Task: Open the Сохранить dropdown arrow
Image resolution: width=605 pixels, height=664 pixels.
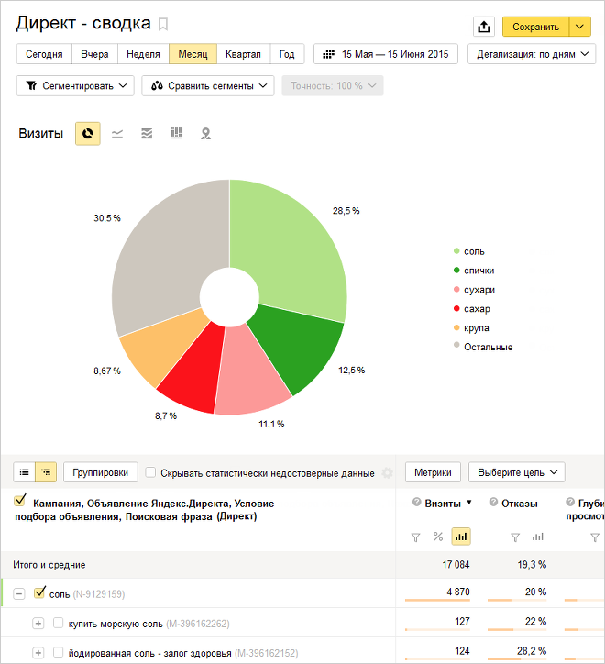Action: coord(579,27)
